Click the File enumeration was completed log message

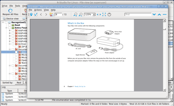(x=72, y=100)
